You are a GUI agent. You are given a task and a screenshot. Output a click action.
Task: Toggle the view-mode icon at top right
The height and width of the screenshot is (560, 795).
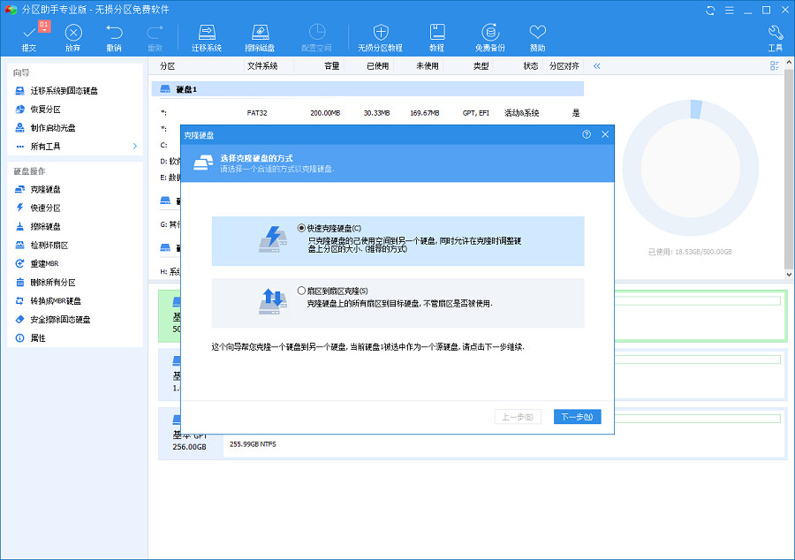[774, 66]
